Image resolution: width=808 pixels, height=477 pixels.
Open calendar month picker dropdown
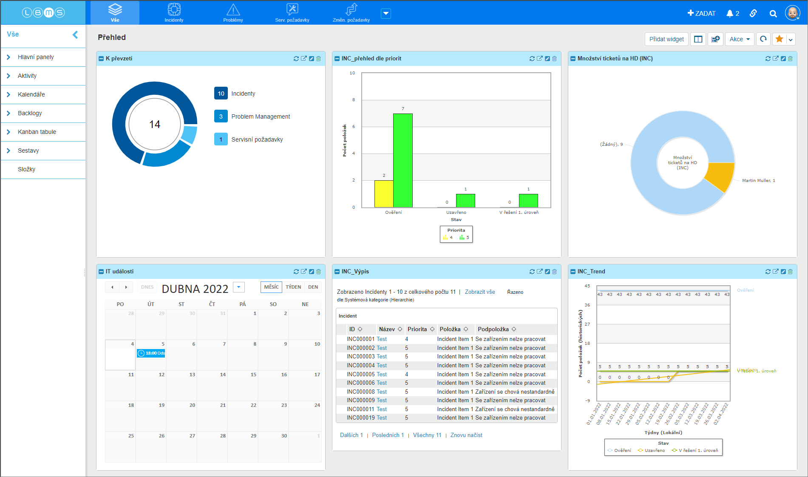(239, 287)
